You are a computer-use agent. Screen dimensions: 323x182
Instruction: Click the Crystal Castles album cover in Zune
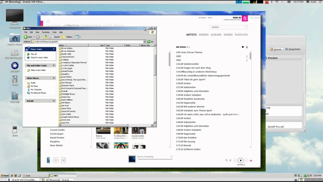(x=139, y=130)
